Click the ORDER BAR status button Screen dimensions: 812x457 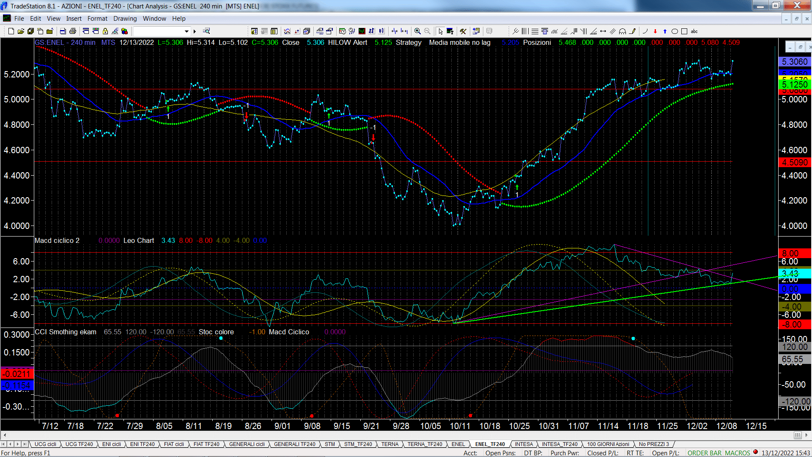(705, 453)
